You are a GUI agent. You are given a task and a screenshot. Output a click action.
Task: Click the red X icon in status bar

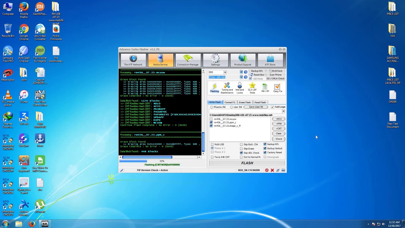pyautogui.click(x=272, y=170)
